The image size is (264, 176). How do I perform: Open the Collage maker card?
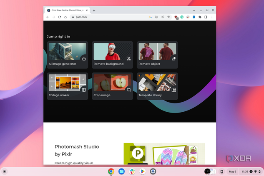click(x=68, y=86)
